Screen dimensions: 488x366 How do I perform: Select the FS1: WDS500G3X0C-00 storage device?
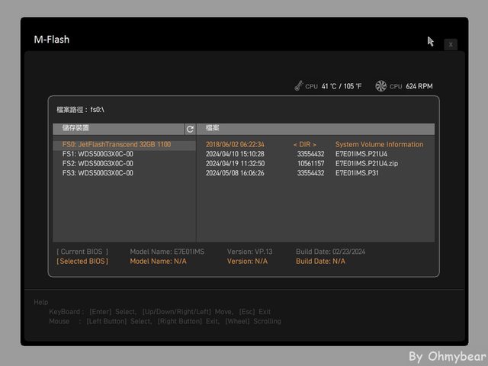[98, 154]
